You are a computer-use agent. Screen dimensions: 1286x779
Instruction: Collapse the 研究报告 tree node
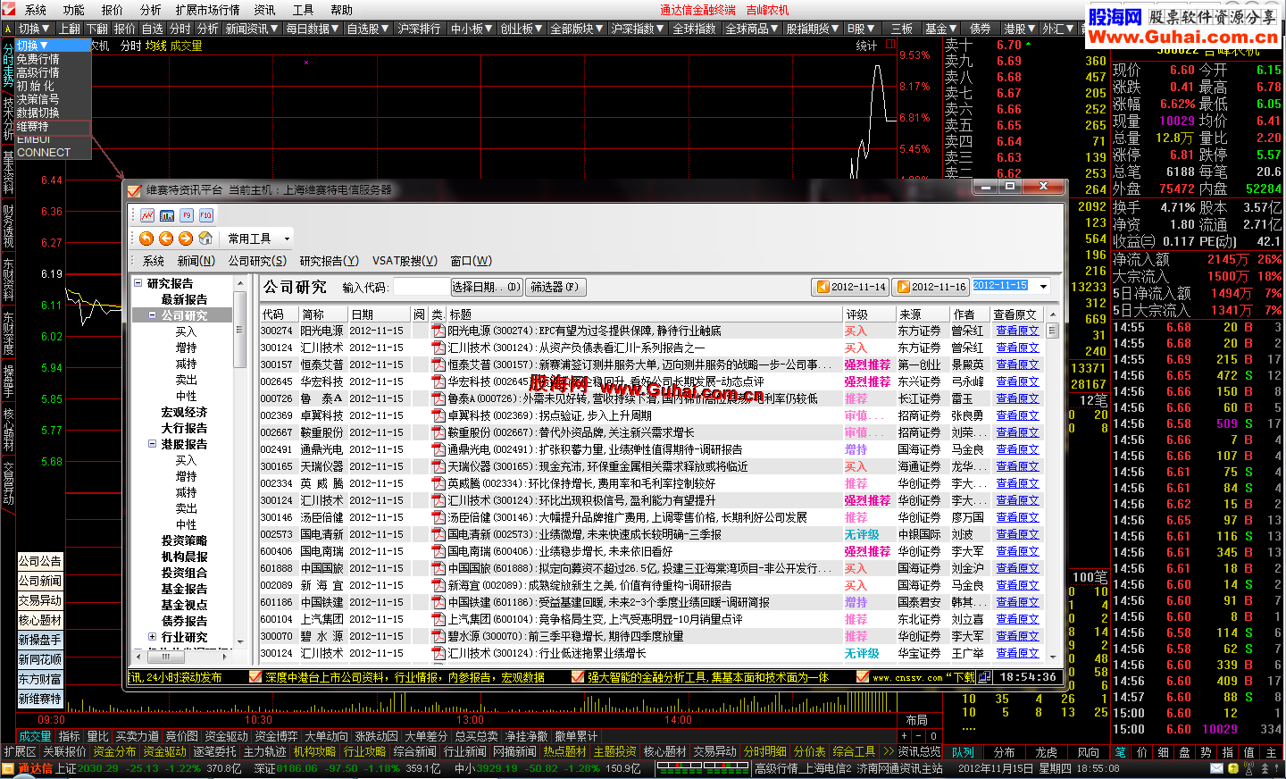(138, 283)
